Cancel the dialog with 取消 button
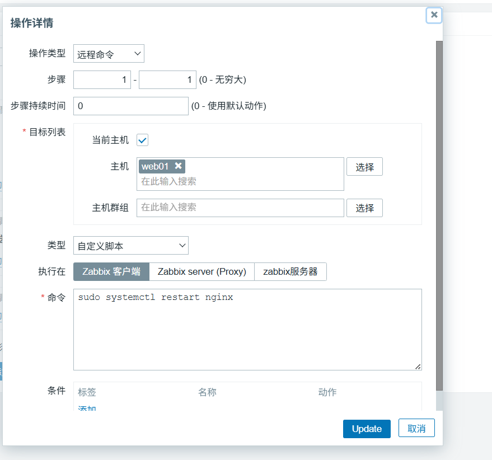The height and width of the screenshot is (460, 492). [416, 429]
